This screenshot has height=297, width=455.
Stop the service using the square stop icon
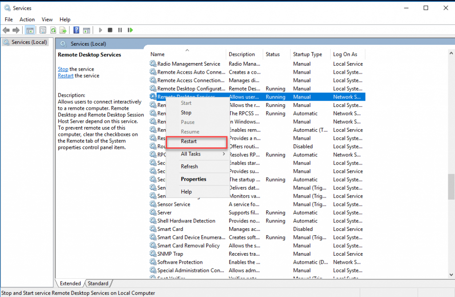coord(110,30)
